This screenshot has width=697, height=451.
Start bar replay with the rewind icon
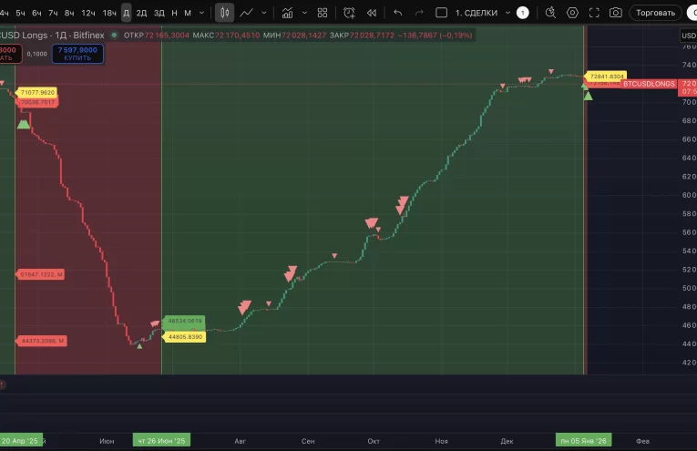(372, 13)
